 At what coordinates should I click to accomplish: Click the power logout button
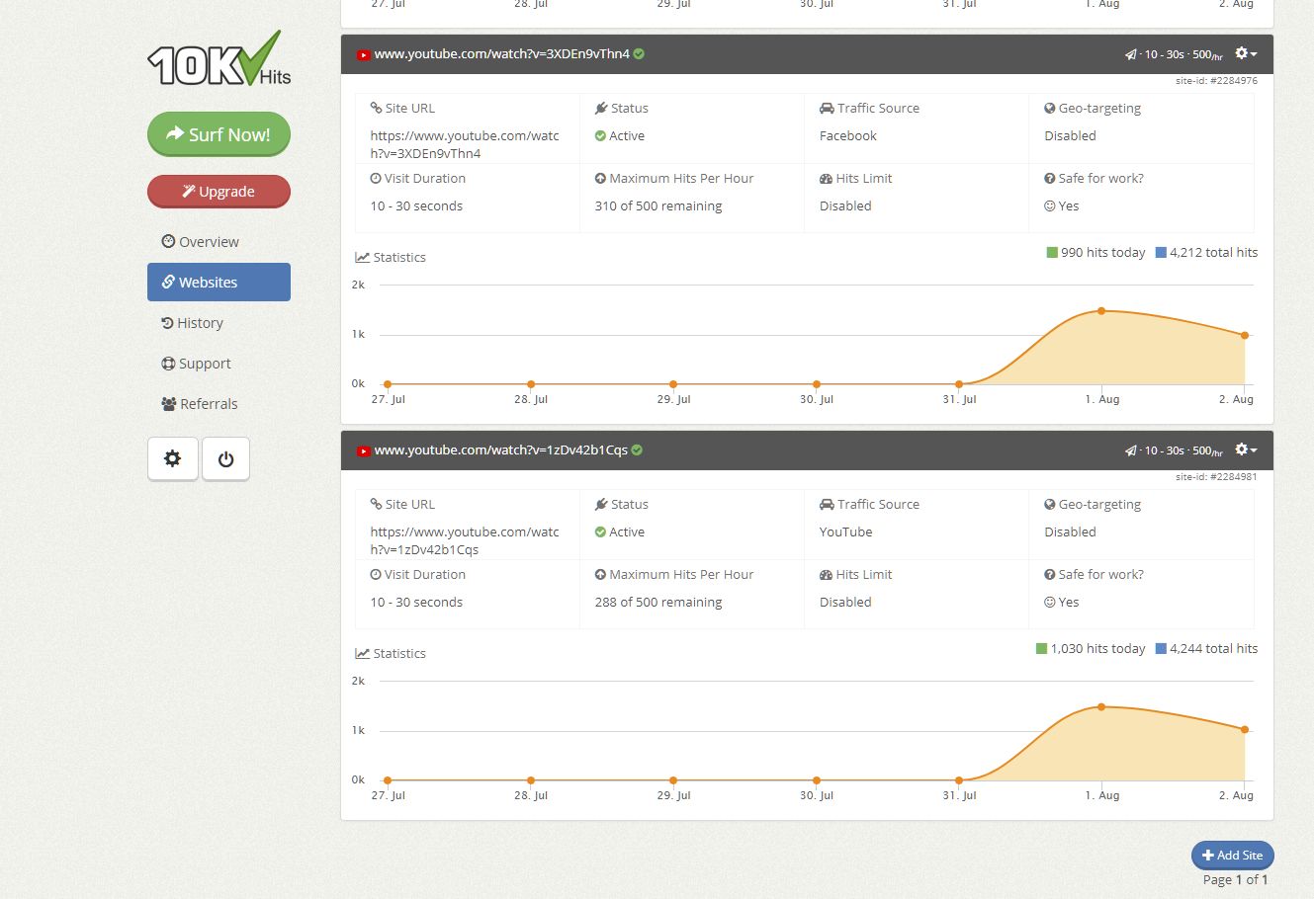225,458
